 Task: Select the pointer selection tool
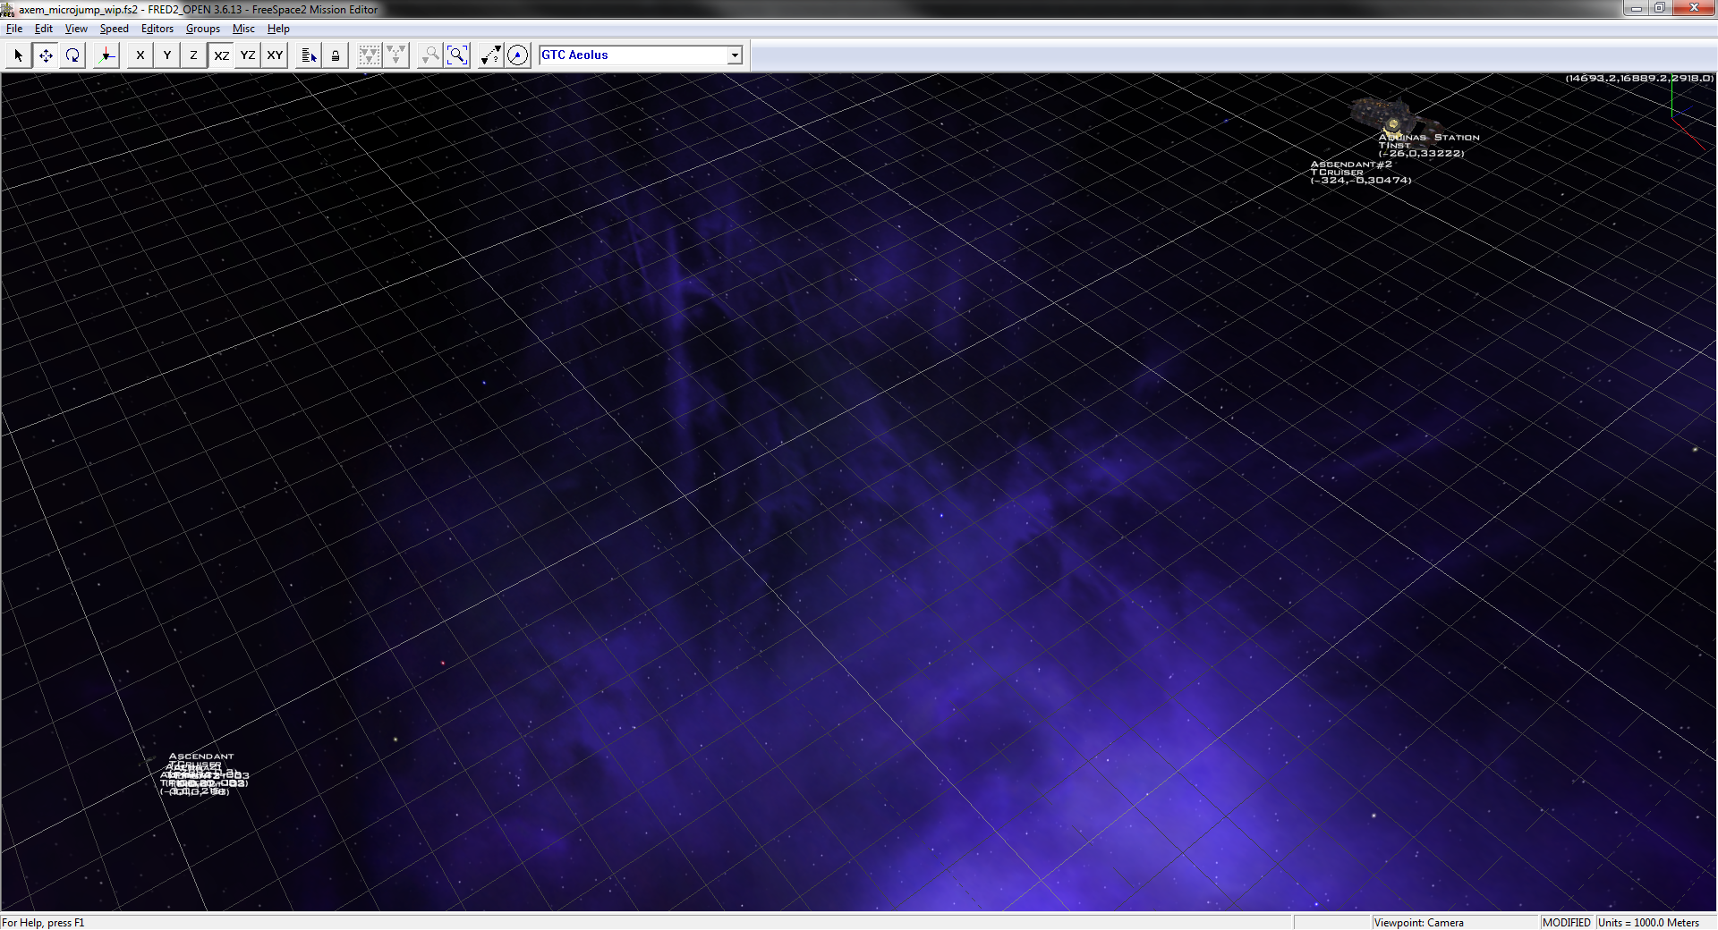[19, 55]
